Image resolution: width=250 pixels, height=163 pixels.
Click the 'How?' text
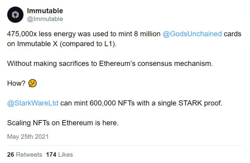[16, 83]
